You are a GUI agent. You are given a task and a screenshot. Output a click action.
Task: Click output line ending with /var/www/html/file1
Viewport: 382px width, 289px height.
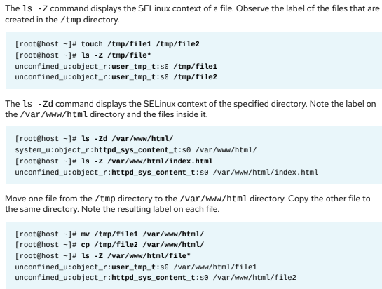tap(136, 267)
